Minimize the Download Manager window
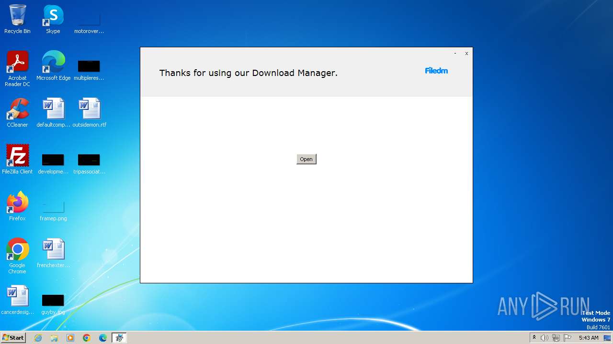Screen dimensions: 613x344 pos(455,54)
